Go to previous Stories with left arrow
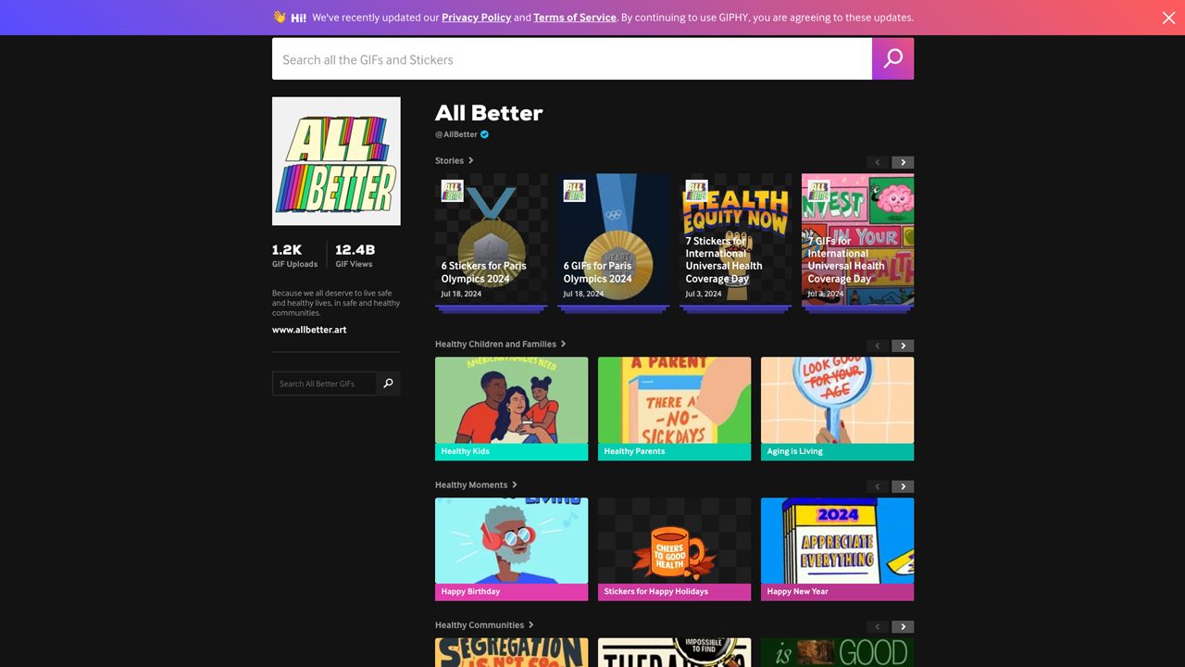The width and height of the screenshot is (1185, 667). click(878, 162)
